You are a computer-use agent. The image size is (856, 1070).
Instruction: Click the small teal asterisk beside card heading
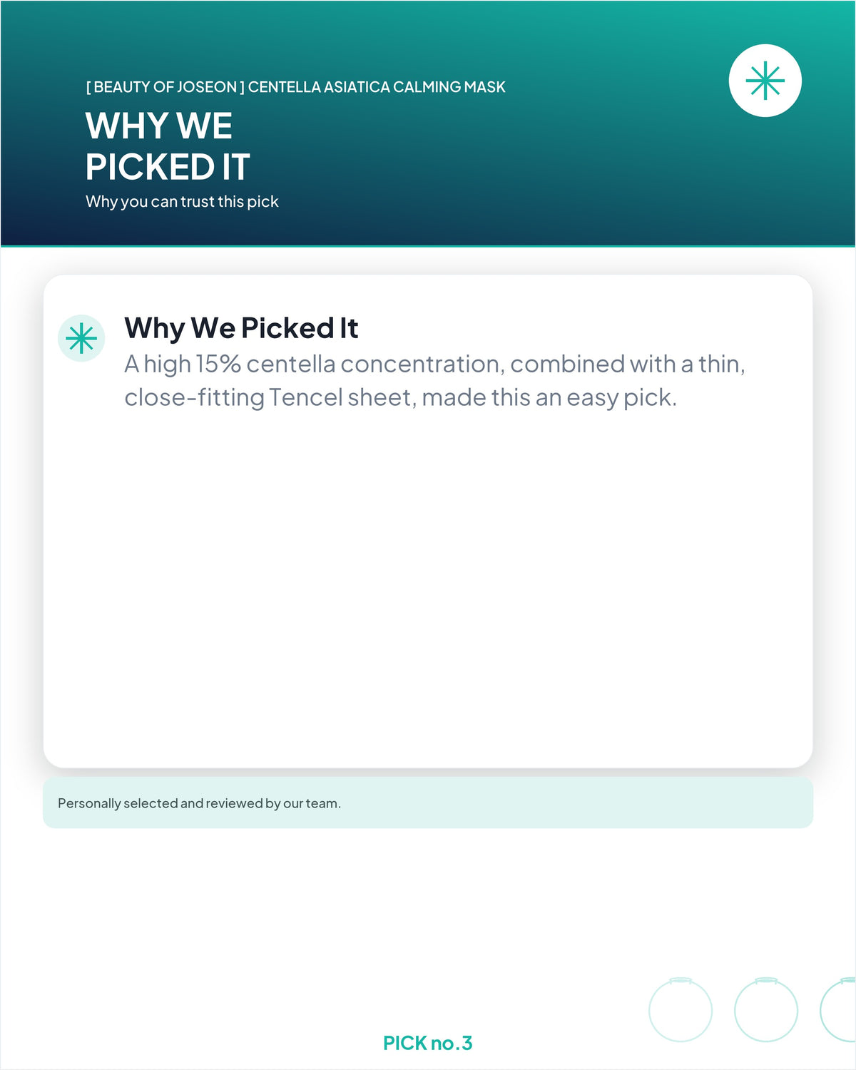(81, 338)
